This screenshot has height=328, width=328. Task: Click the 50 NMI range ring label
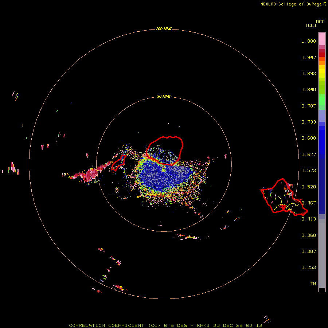(x=164, y=96)
